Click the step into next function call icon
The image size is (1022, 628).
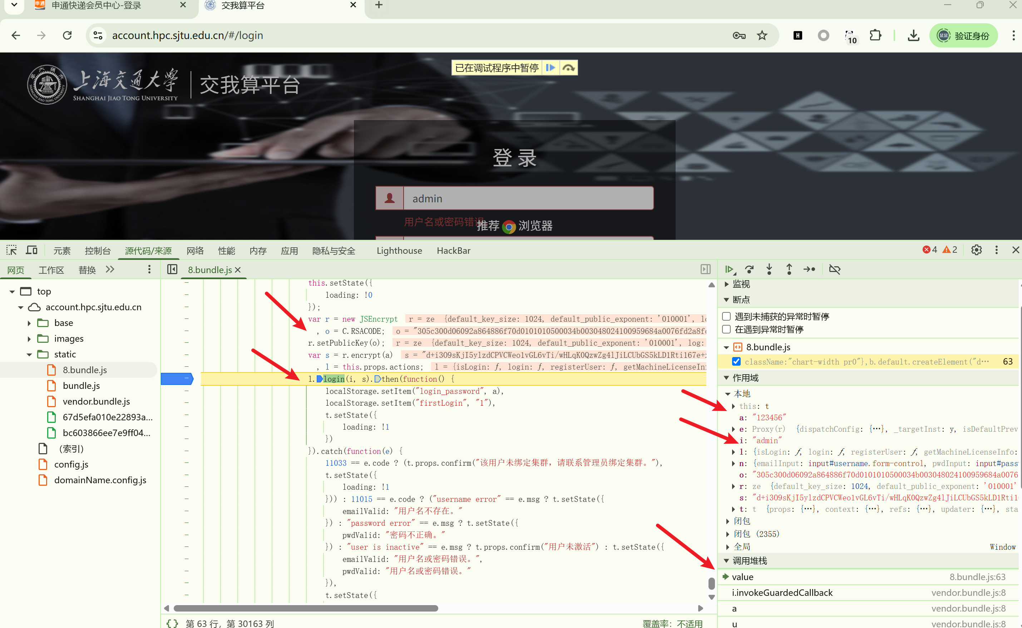pos(769,269)
